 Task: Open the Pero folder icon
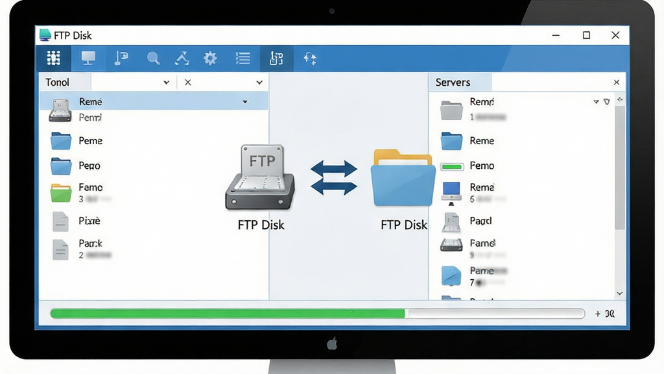(61, 166)
